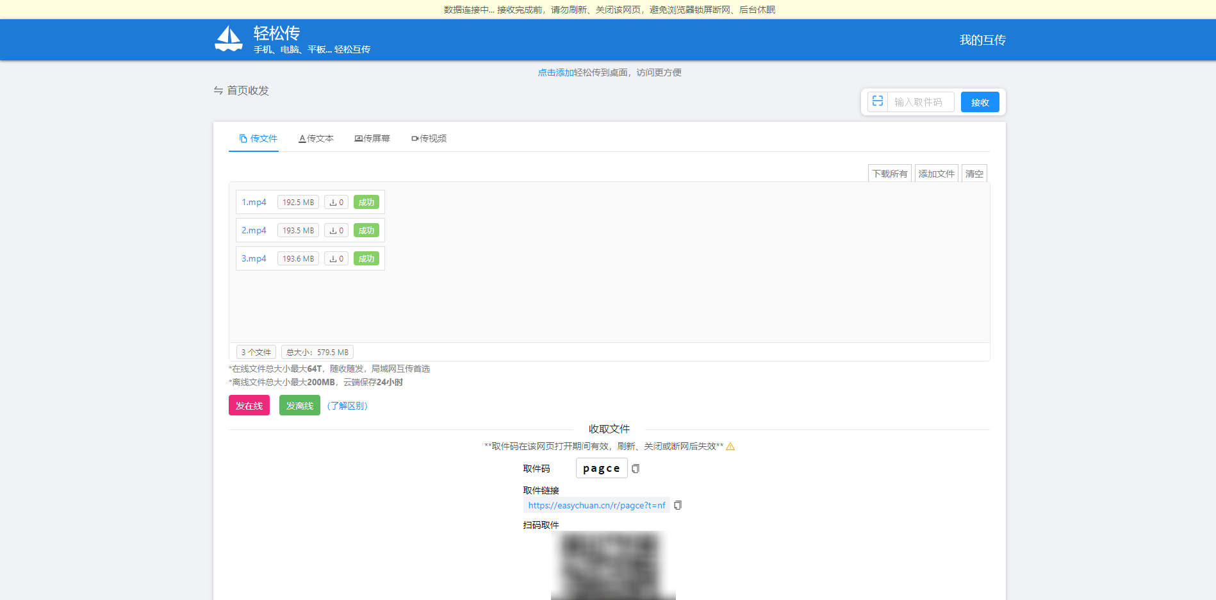
Task: Open the 了解区别 link
Action: 347,406
